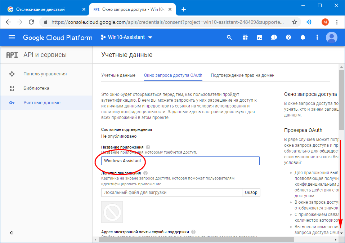This screenshot has width=345, height=243.
Task: Click the Проверка OAuth heading
Action: click(x=303, y=130)
